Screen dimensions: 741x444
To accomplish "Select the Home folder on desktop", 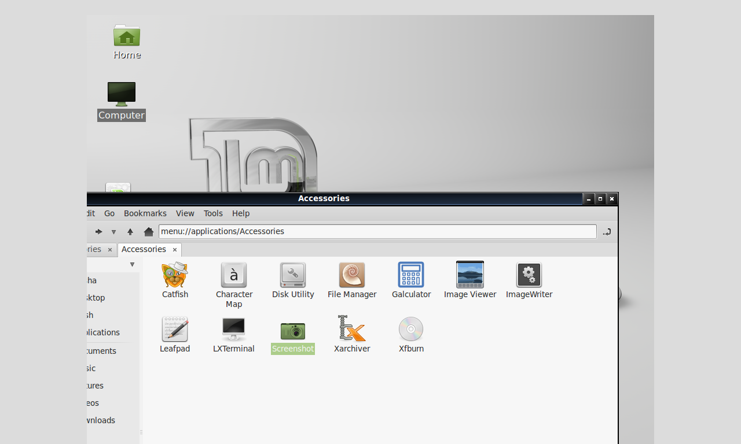I will pyautogui.click(x=127, y=42).
